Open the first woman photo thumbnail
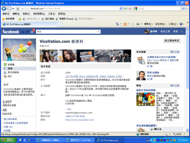Viewport: 190px width, 143px height. [x=49, y=56]
